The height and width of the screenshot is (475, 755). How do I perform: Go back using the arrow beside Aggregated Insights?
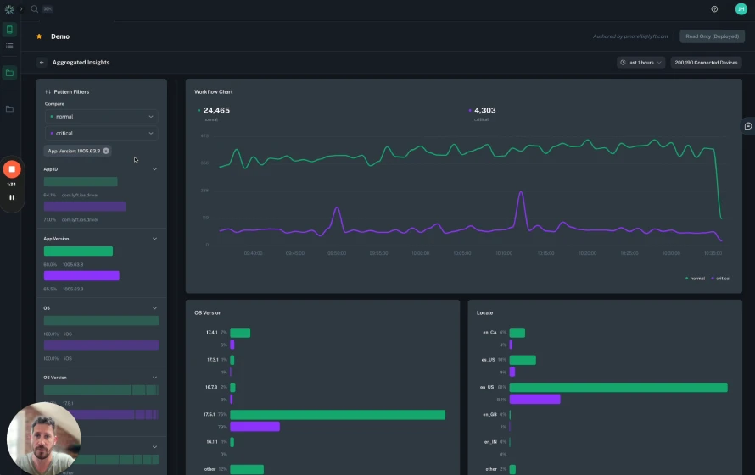[42, 63]
